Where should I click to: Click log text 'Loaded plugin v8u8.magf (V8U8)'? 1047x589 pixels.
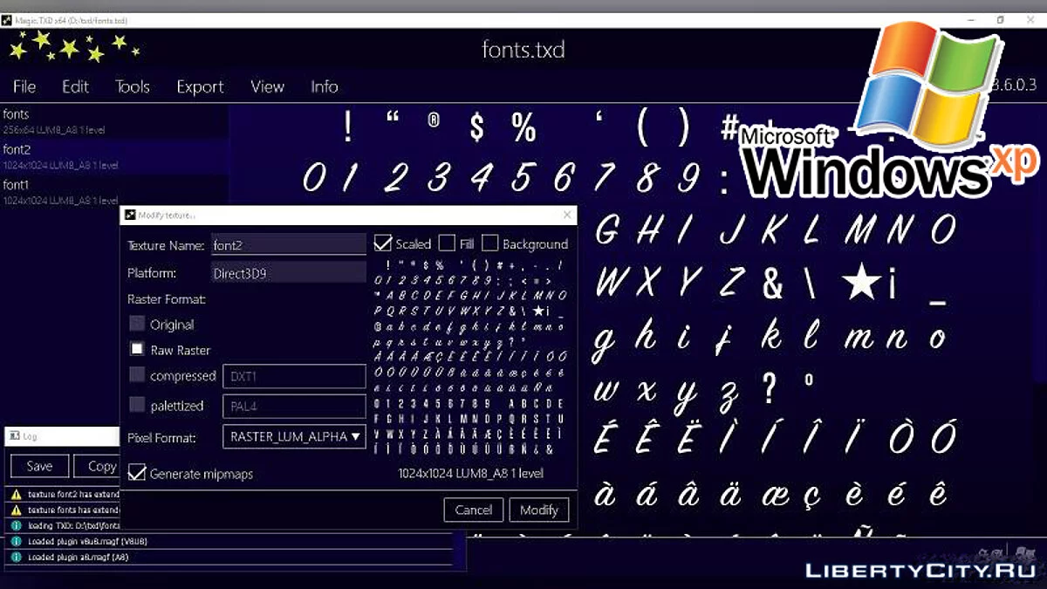87,541
